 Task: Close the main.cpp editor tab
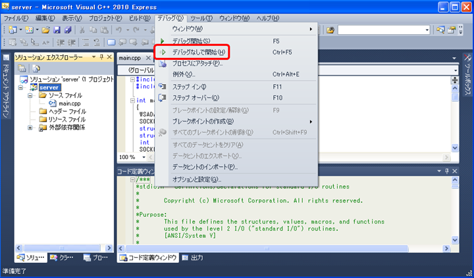(148, 58)
